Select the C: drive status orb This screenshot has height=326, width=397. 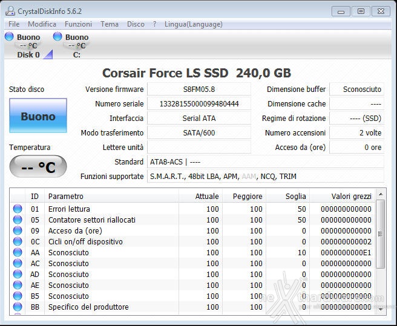[57, 36]
